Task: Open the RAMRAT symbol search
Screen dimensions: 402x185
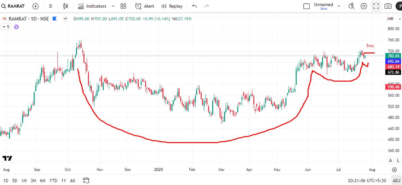Action: click(x=14, y=6)
